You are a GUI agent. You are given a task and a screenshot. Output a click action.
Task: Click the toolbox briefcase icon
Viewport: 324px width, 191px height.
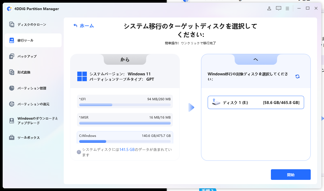pos(12,137)
